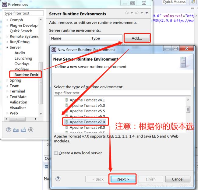Click the Next > button
Screen dimensions: 198x190
pos(123,179)
